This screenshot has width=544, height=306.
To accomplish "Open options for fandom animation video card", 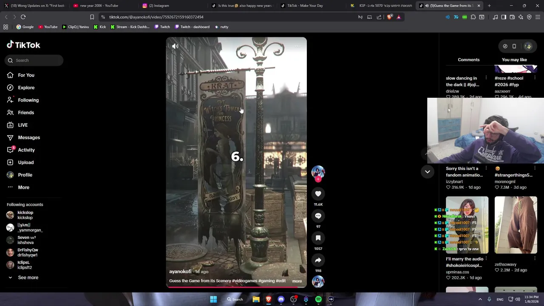I will [486, 169].
